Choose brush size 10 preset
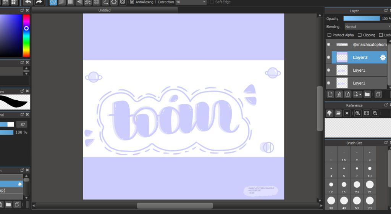Image resolution: width=391 pixels, height=214 pixels. point(370,171)
